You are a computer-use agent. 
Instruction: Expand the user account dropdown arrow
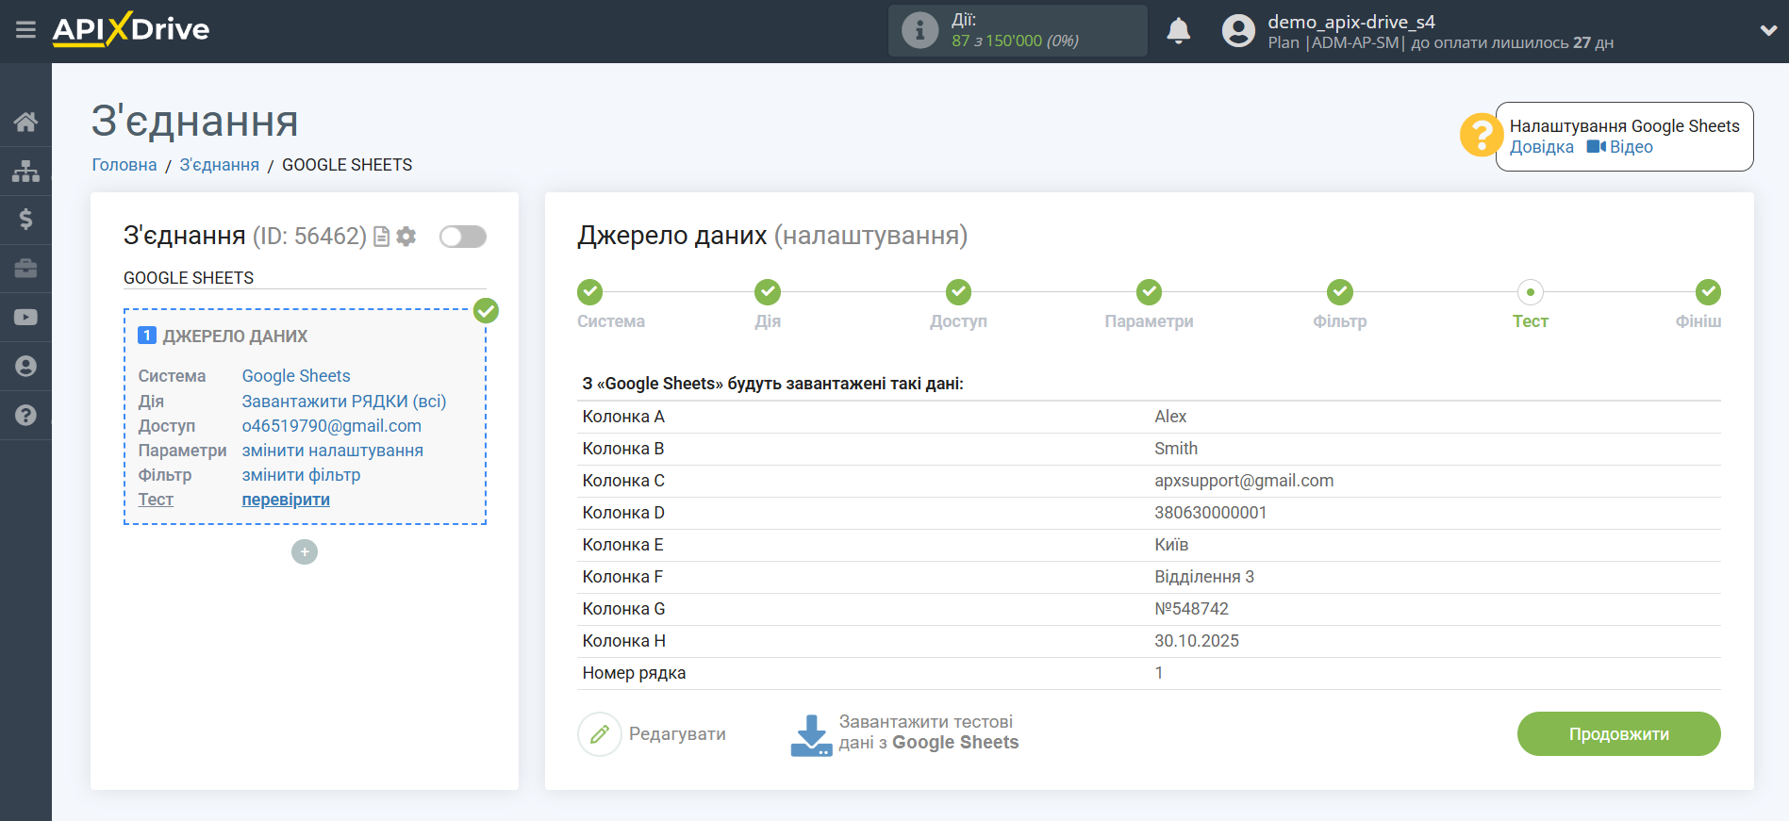(x=1768, y=30)
